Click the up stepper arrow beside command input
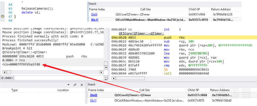This screenshot has width=257, height=106. pos(106,77)
